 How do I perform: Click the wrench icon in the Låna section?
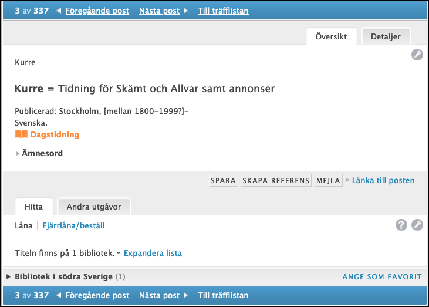pos(417,225)
